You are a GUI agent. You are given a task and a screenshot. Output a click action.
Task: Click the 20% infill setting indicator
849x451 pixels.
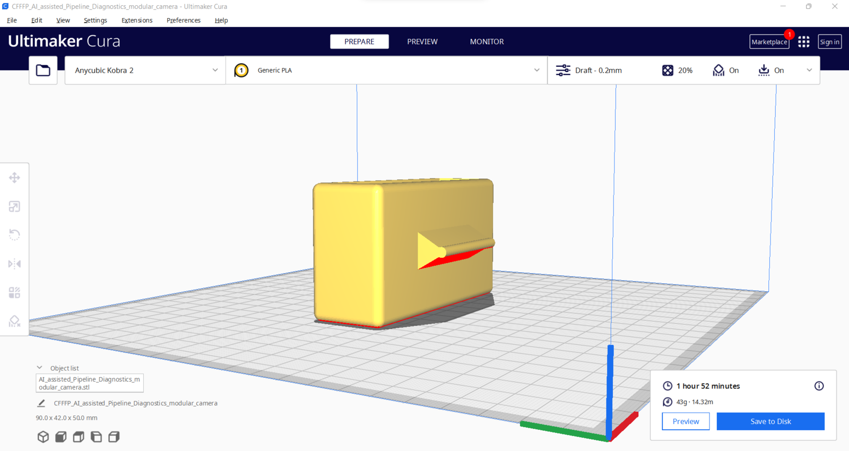tap(677, 70)
